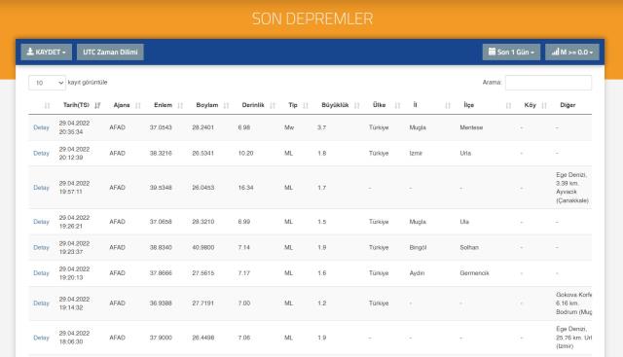This screenshot has width=623, height=357.
Task: Open the Son 1 Gün date range dropdown
Action: click(511, 52)
